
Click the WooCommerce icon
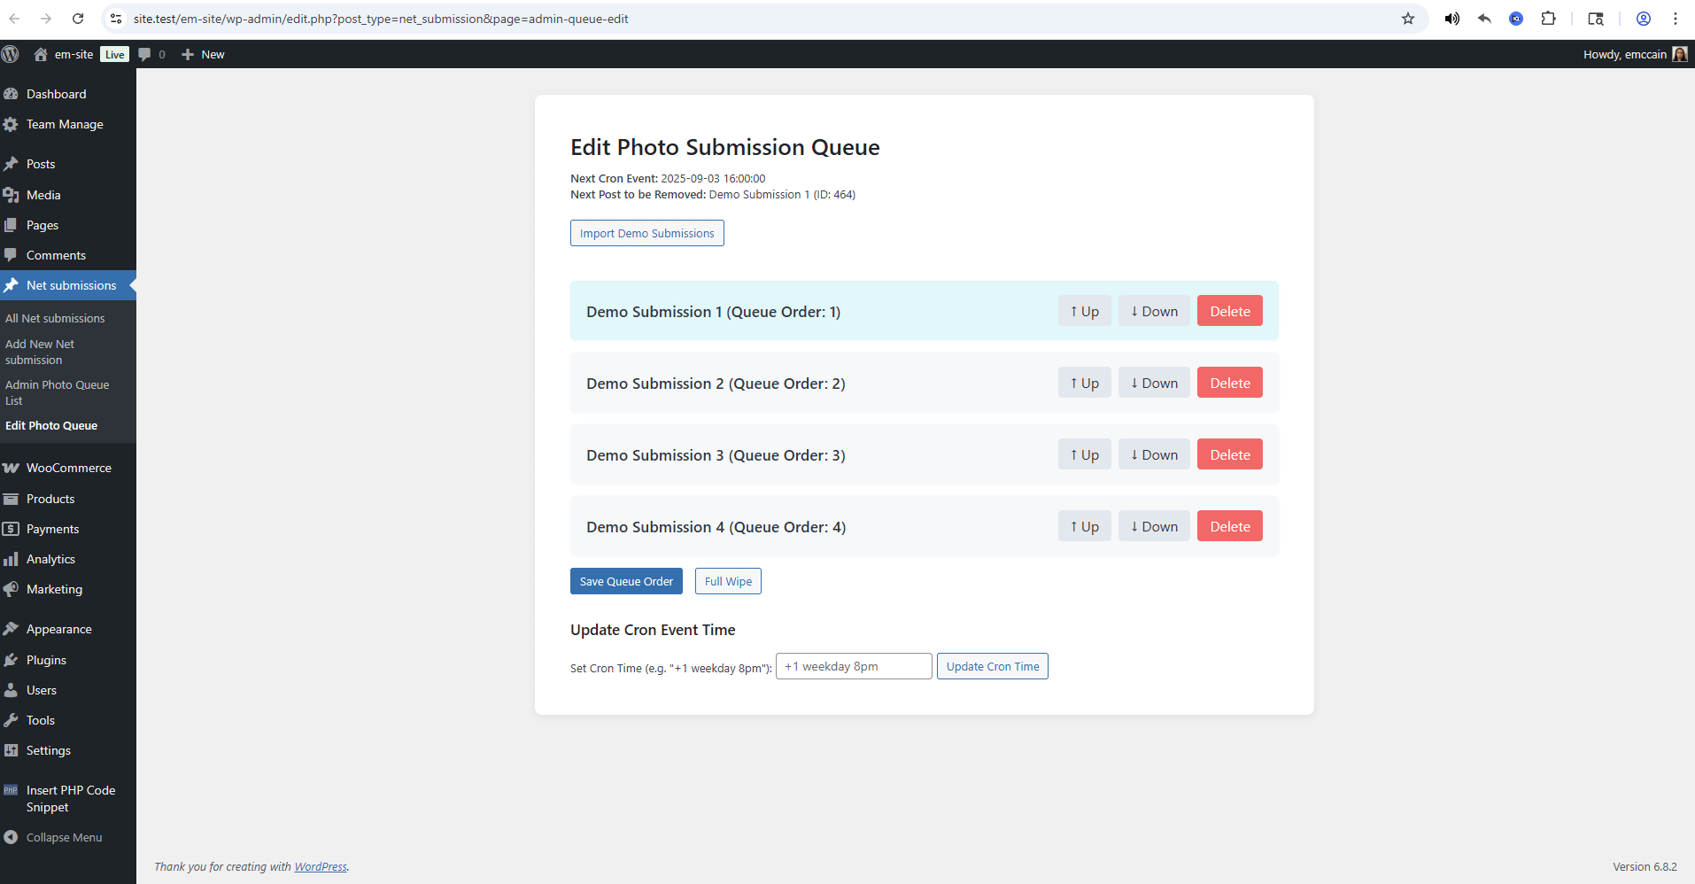pyautogui.click(x=11, y=468)
